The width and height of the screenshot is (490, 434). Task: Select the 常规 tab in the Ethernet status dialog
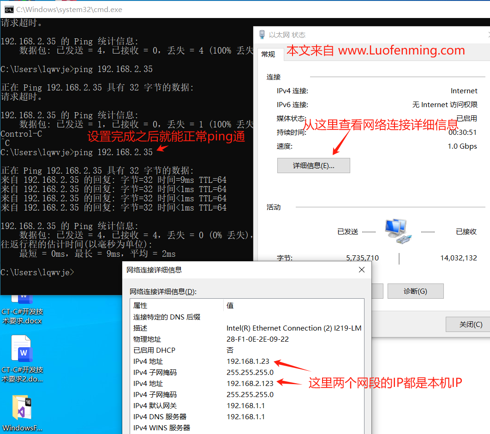[268, 54]
